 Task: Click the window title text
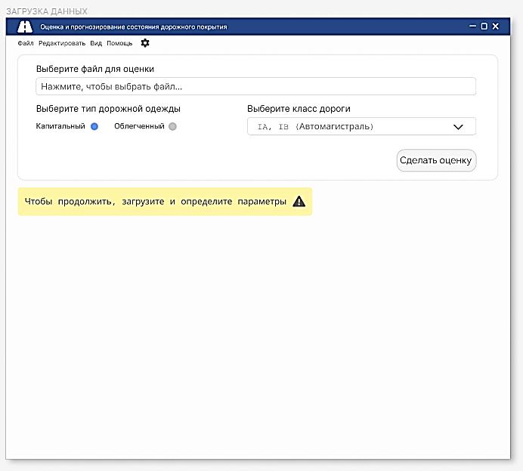[x=134, y=27]
